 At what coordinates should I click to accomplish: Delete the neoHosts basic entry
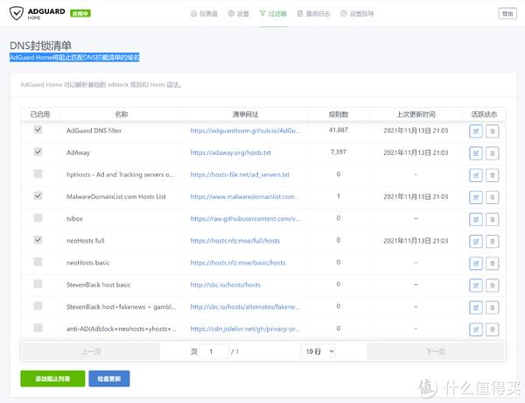(x=492, y=263)
